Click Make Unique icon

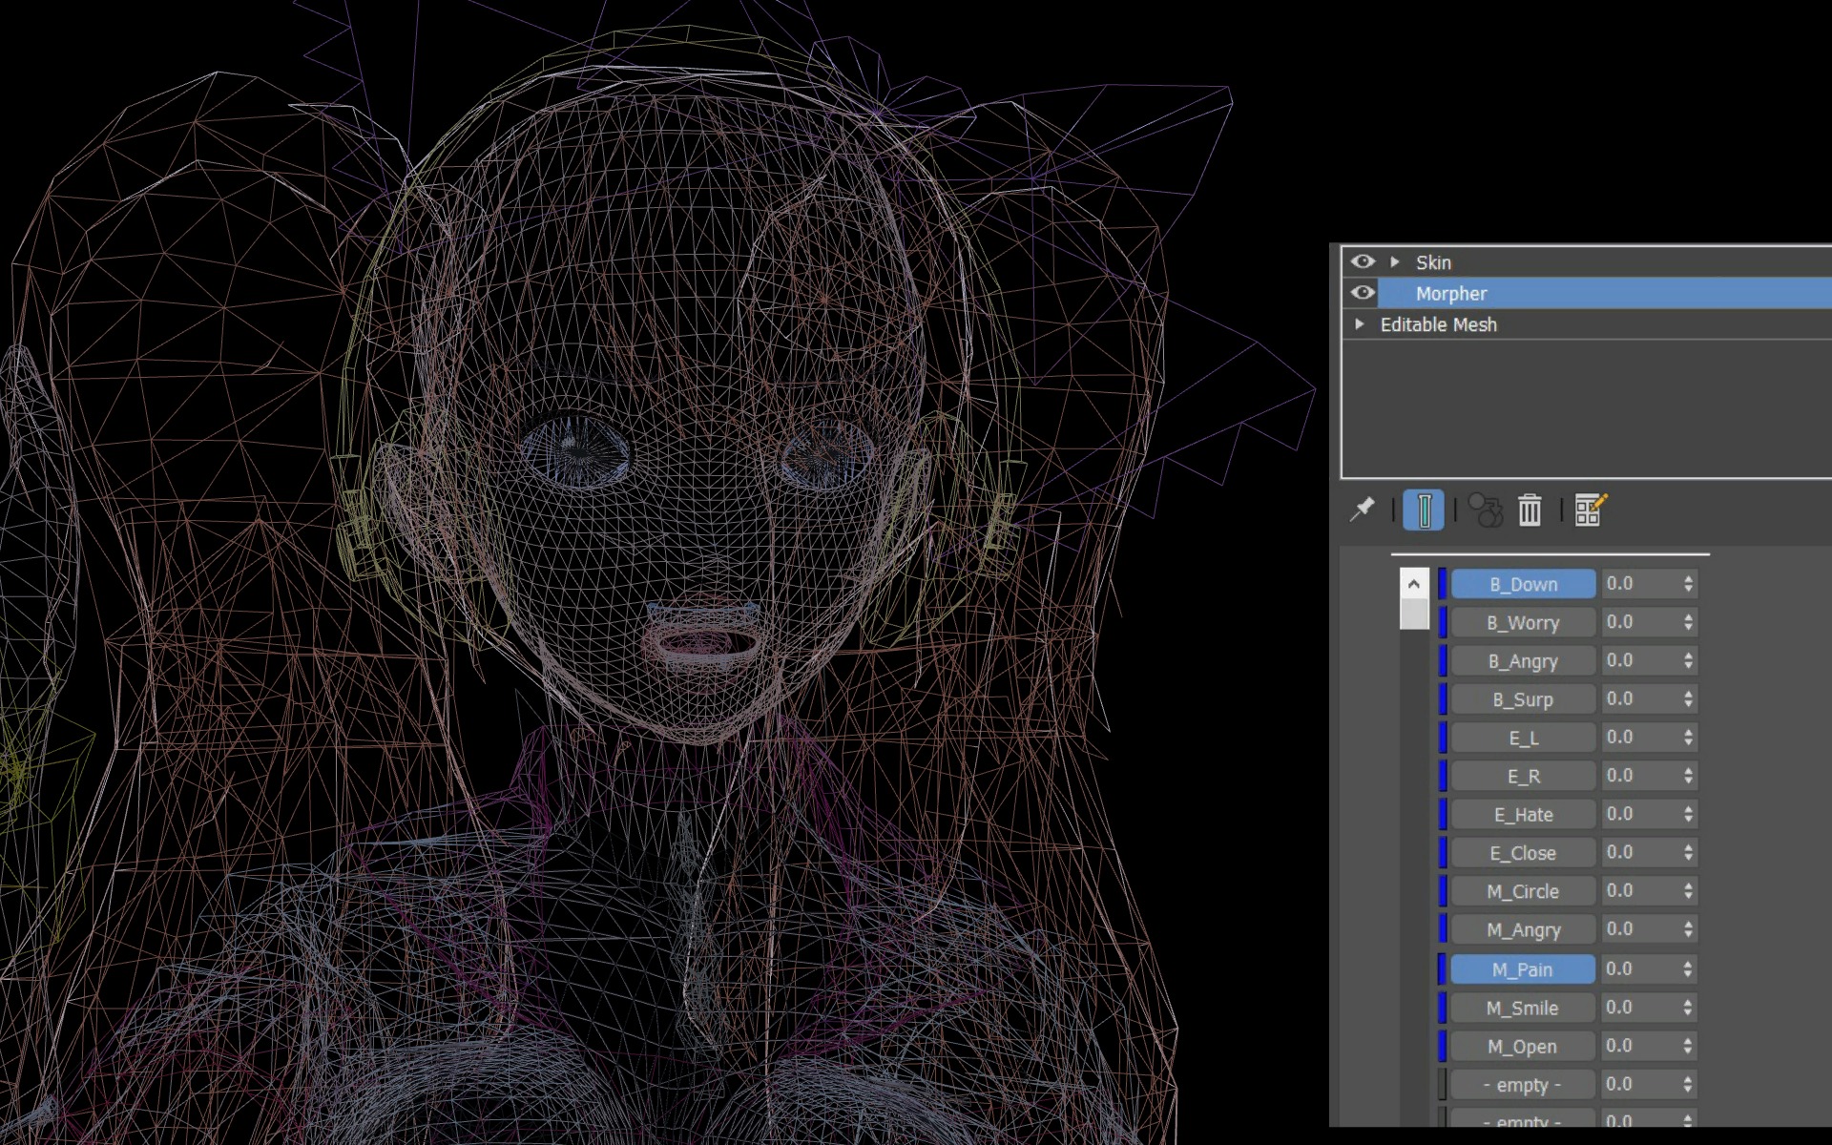click(x=1485, y=510)
